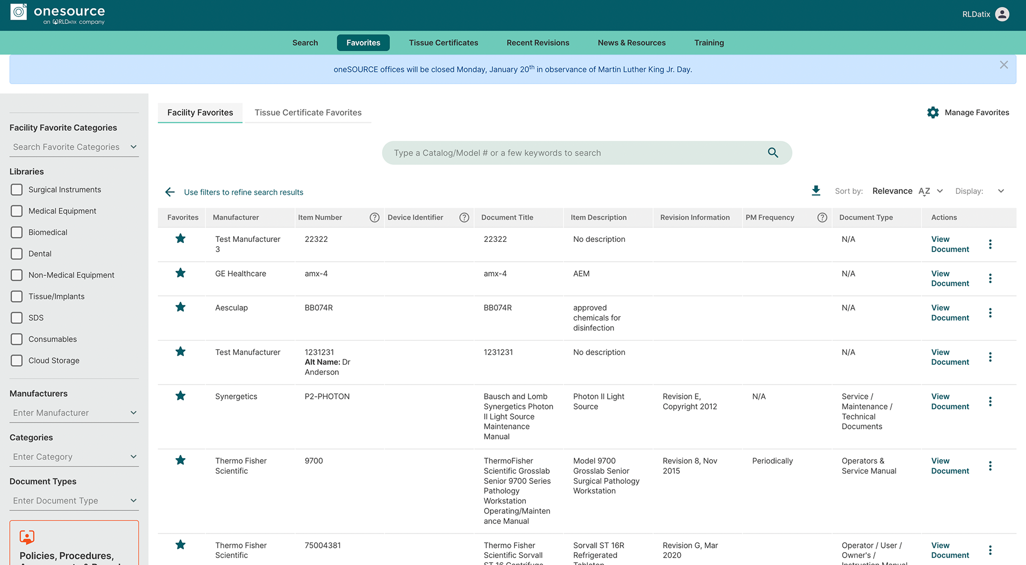Screen dimensions: 1026x565
Task: Switch to Facility Favorites tab
Action: tap(200, 113)
